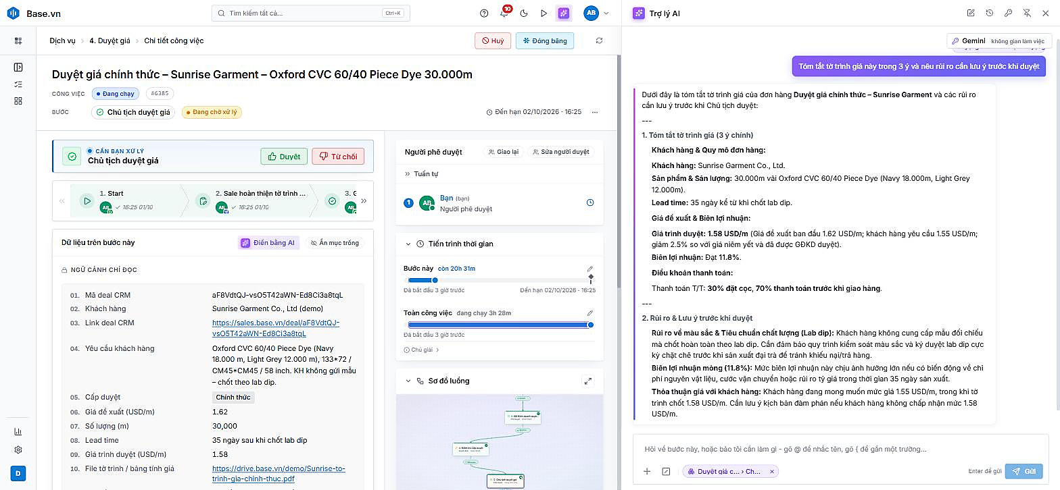Expand the flow diagram to fullscreen
The image size is (1060, 490).
click(587, 381)
